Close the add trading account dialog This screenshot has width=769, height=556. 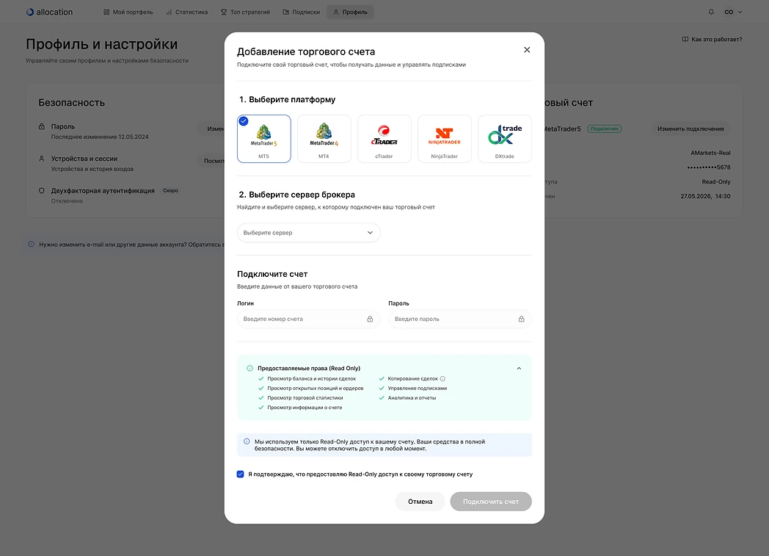coord(527,49)
